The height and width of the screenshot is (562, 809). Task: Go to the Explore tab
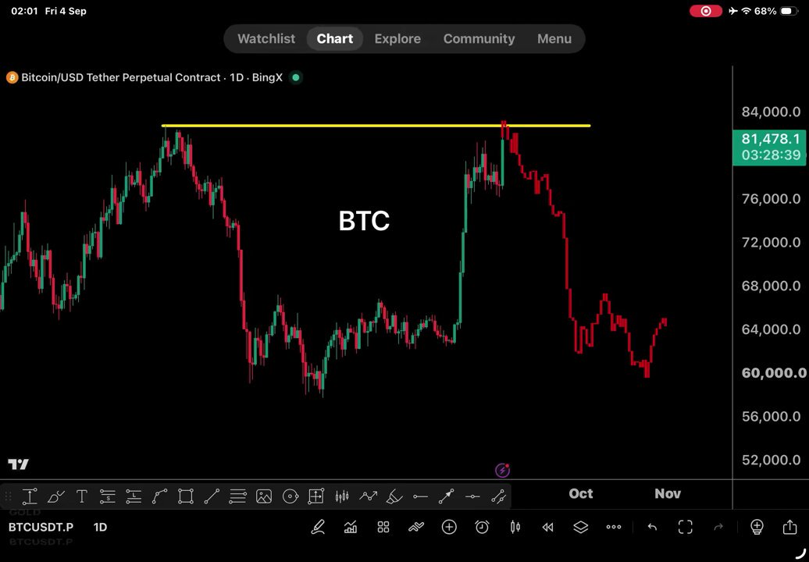pos(397,39)
